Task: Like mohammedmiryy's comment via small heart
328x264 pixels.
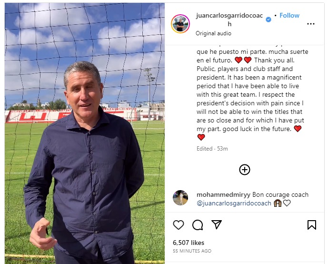Action: (287, 203)
